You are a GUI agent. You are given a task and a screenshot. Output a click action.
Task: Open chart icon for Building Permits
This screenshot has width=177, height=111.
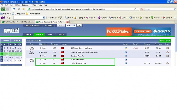point(168,56)
